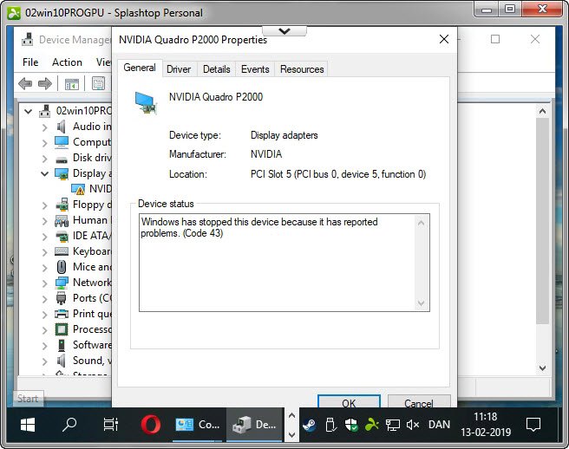Click the network tray icon
This screenshot has width=569, height=449.
(392, 425)
